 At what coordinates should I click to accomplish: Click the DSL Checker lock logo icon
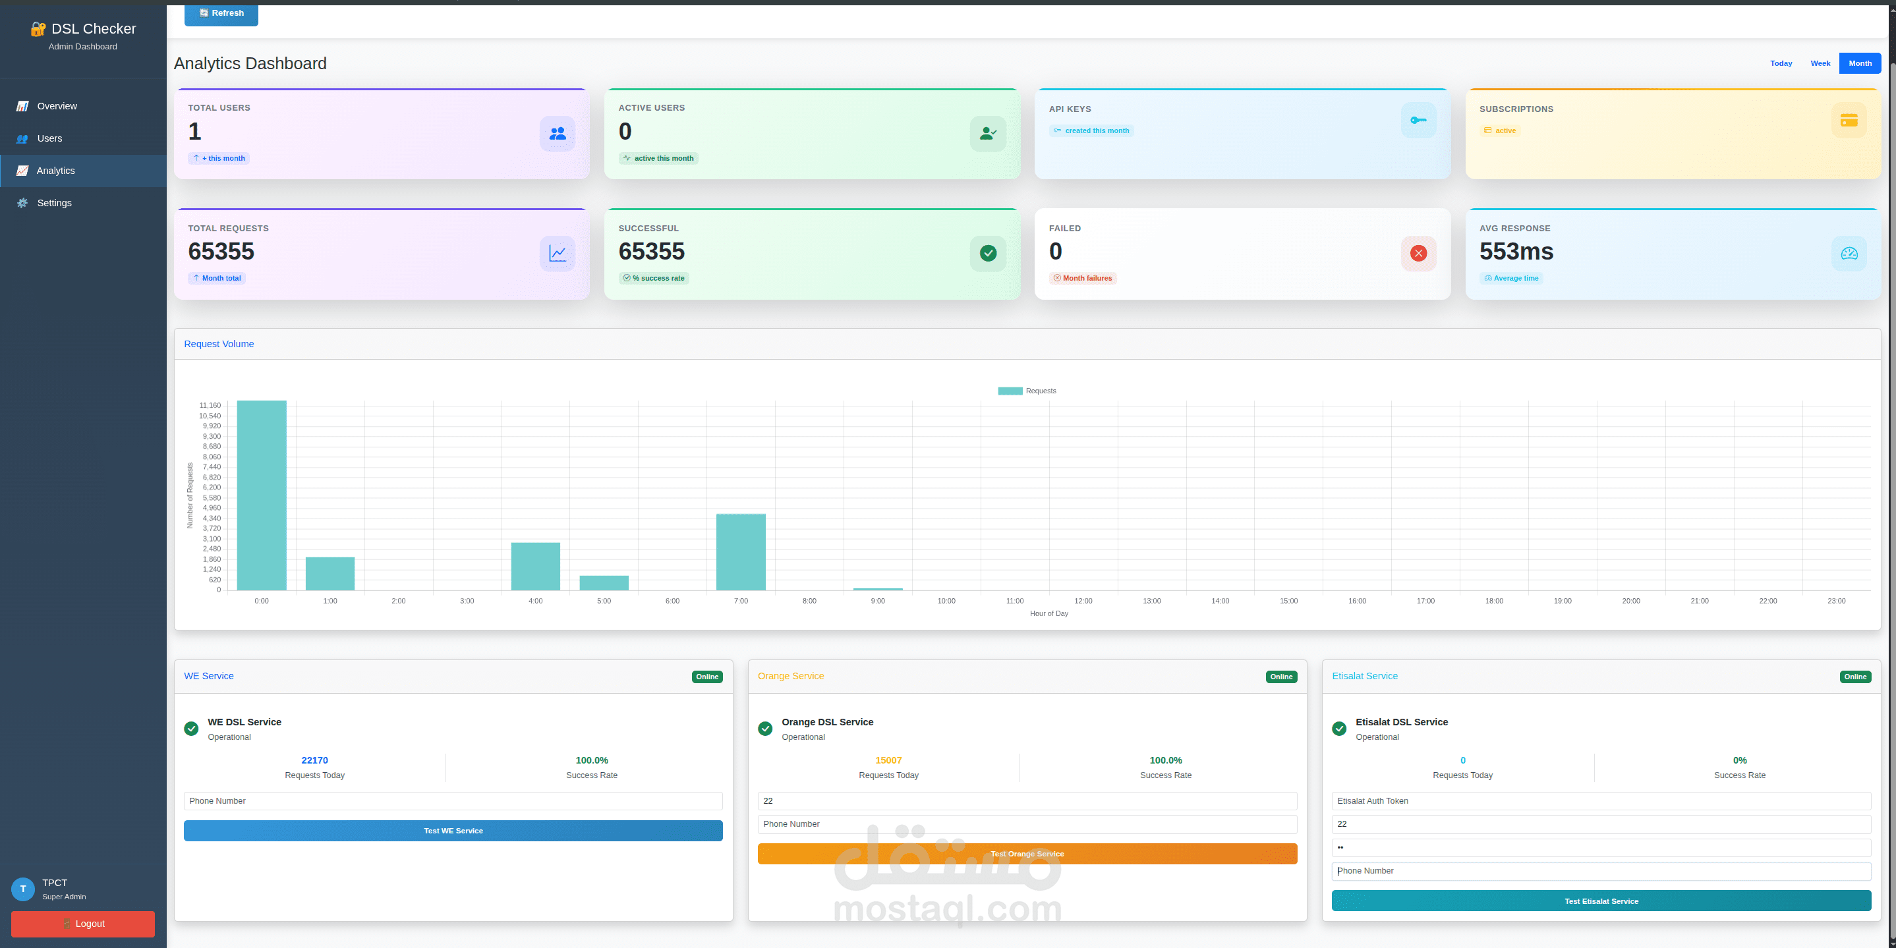tap(38, 29)
